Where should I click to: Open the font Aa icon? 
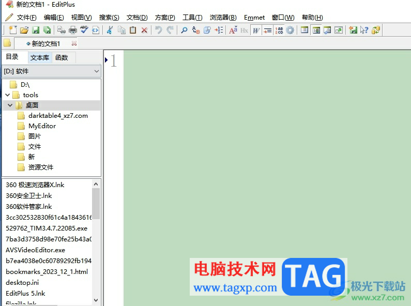pyautogui.click(x=233, y=30)
